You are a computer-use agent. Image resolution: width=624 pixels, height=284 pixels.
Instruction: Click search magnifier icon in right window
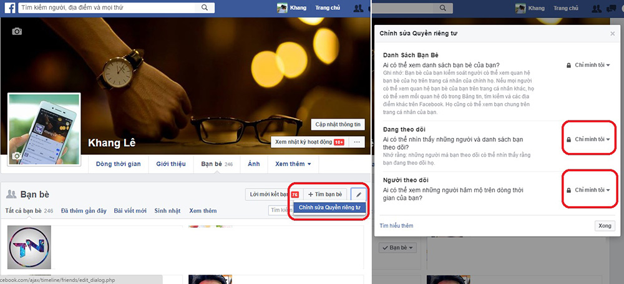(442, 7)
